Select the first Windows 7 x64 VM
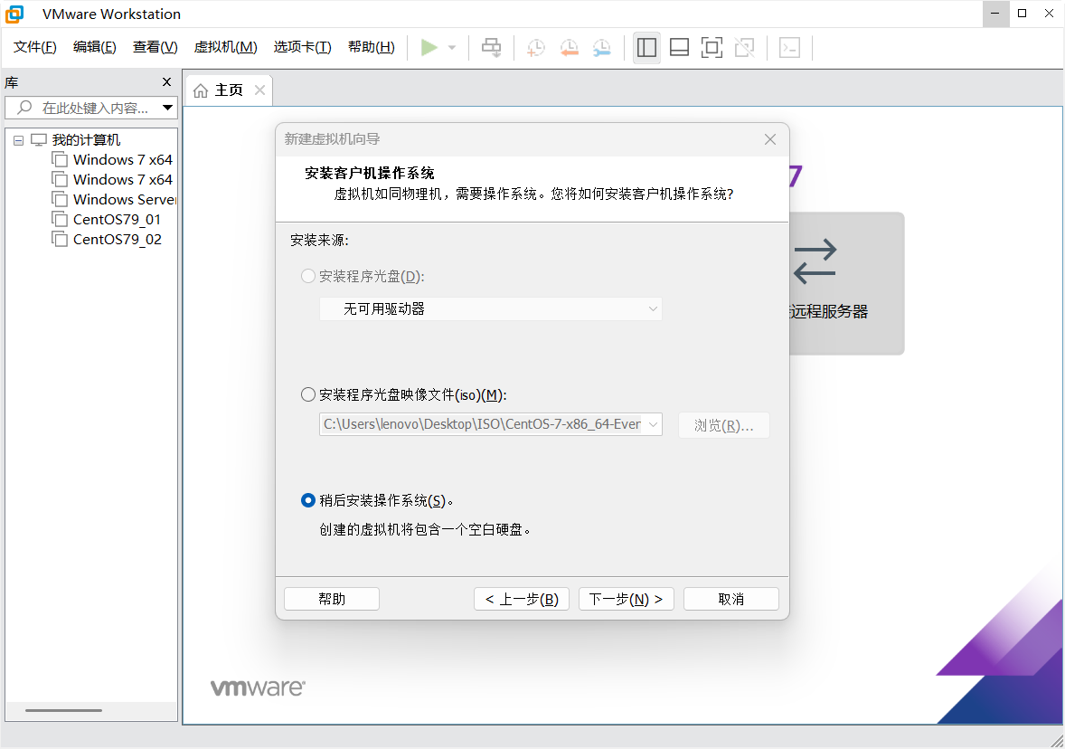The image size is (1065, 749). point(113,160)
